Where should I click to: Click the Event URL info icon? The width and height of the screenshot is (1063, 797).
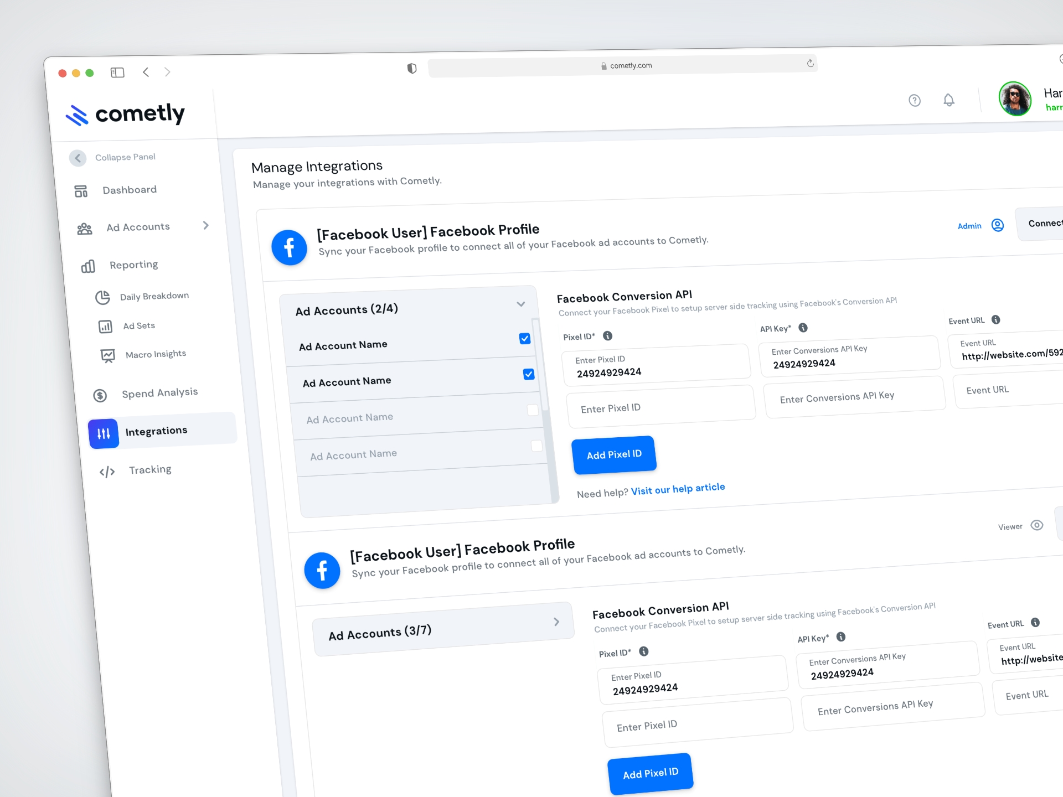[x=996, y=319]
